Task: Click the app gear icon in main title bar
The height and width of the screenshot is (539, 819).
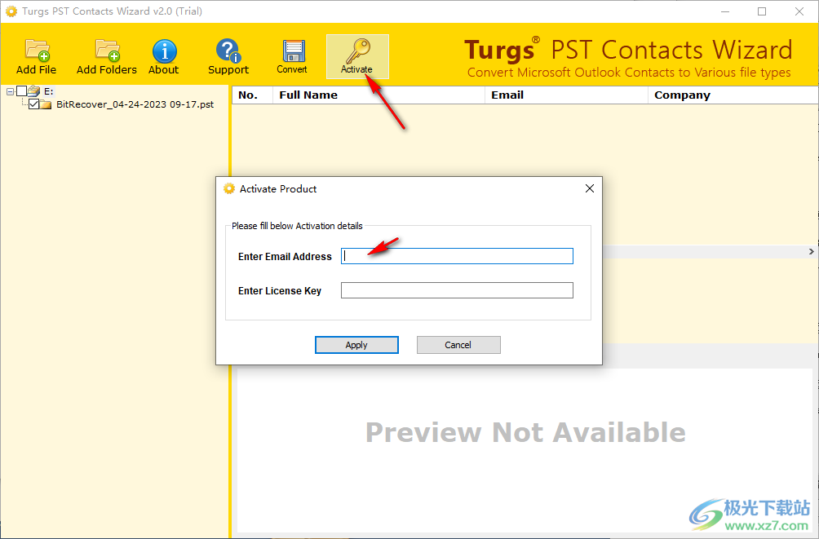Action: click(x=11, y=11)
